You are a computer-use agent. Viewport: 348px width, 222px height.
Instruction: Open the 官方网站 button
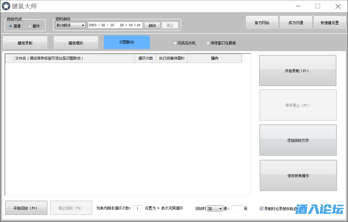click(262, 23)
